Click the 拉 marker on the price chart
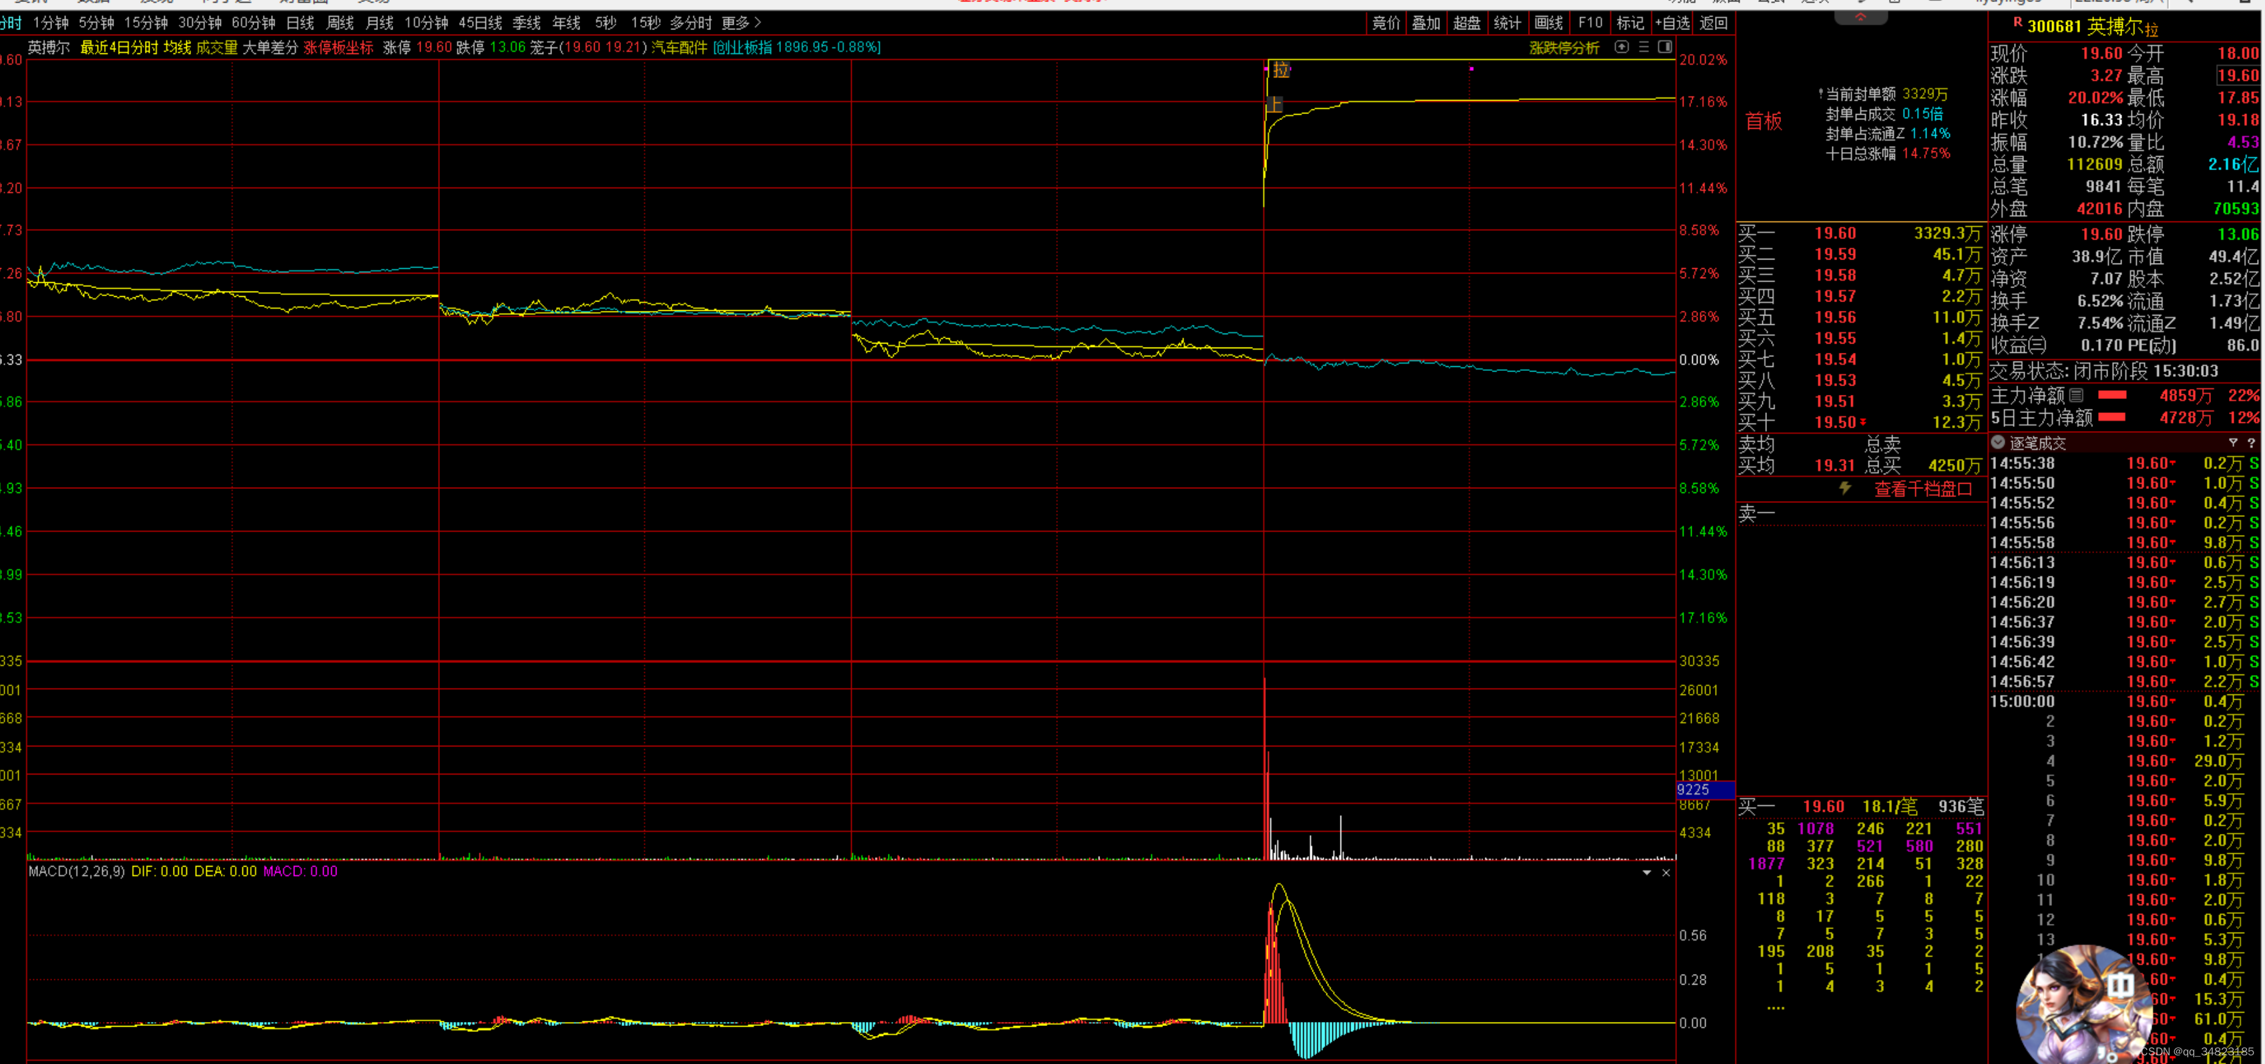 pos(1281,70)
